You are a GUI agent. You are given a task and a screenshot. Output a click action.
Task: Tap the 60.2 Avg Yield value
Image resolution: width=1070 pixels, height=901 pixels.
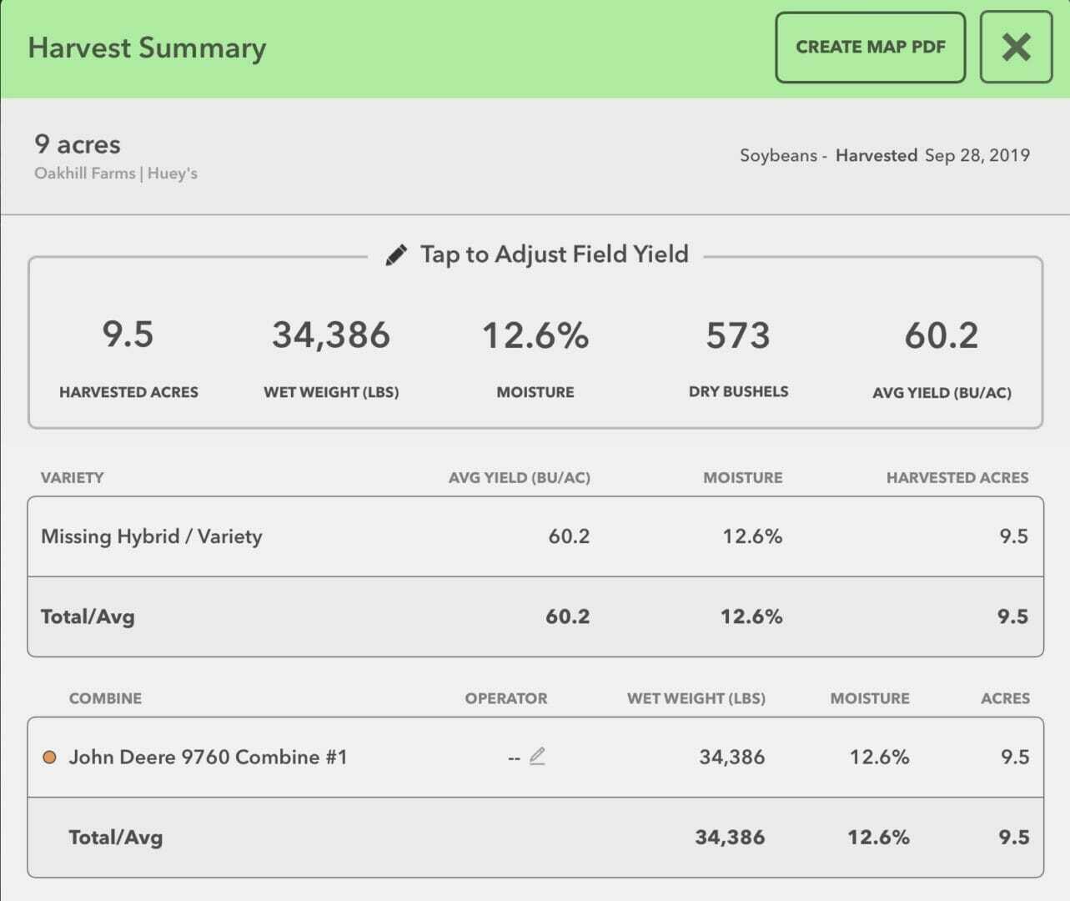tap(942, 335)
